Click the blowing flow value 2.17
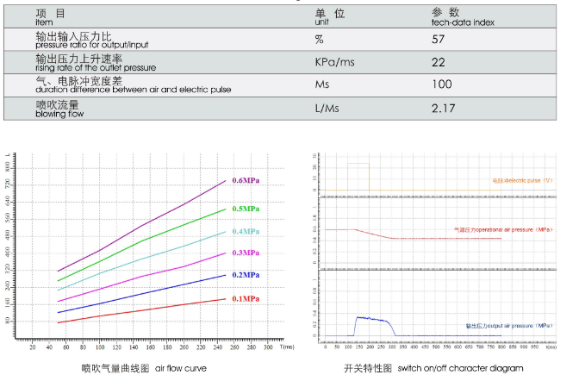The image size is (579, 381). click(x=444, y=108)
